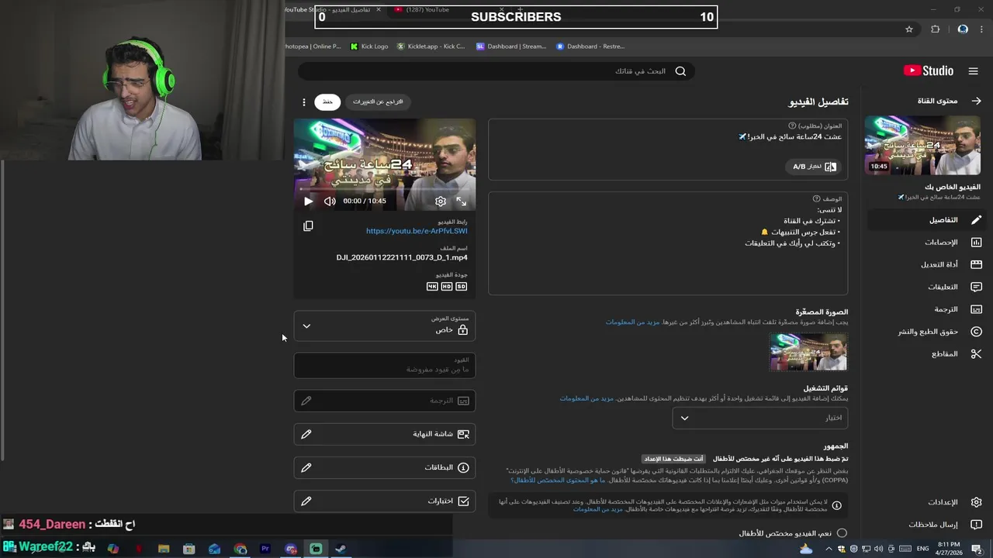Expand video preview to fullscreen
This screenshot has width=993, height=558.
click(x=462, y=201)
